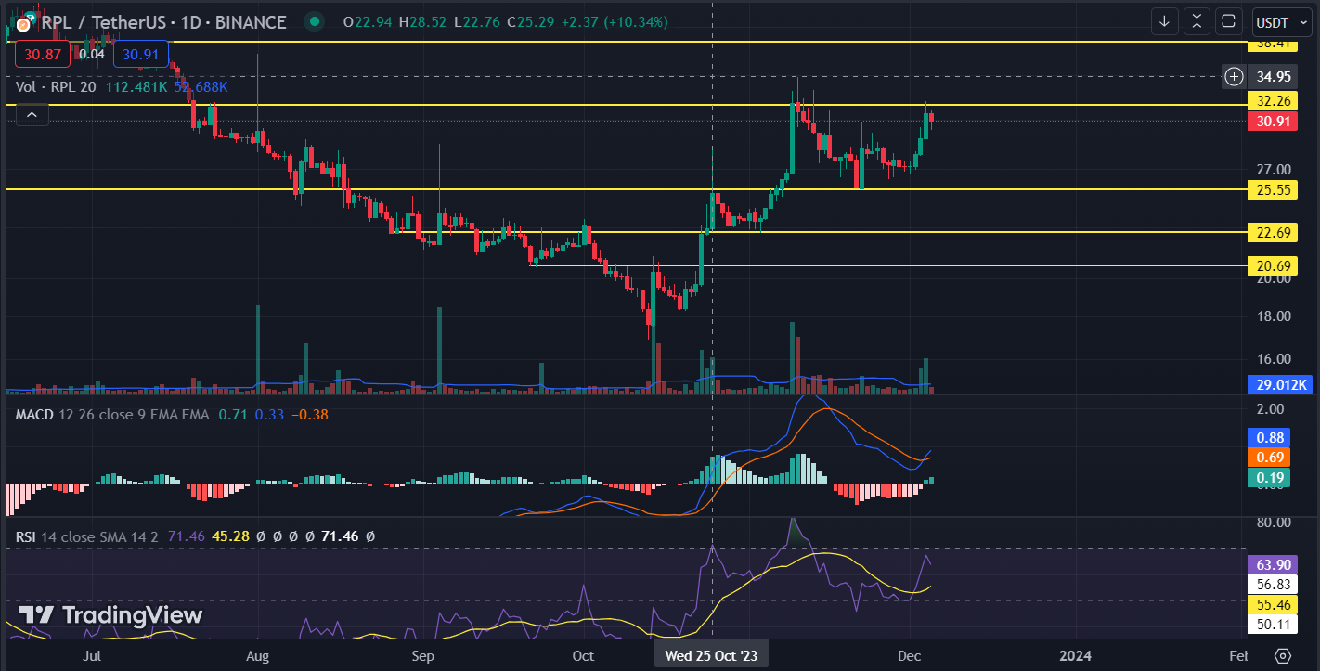Click the red 30.87 sell price button

[43, 55]
